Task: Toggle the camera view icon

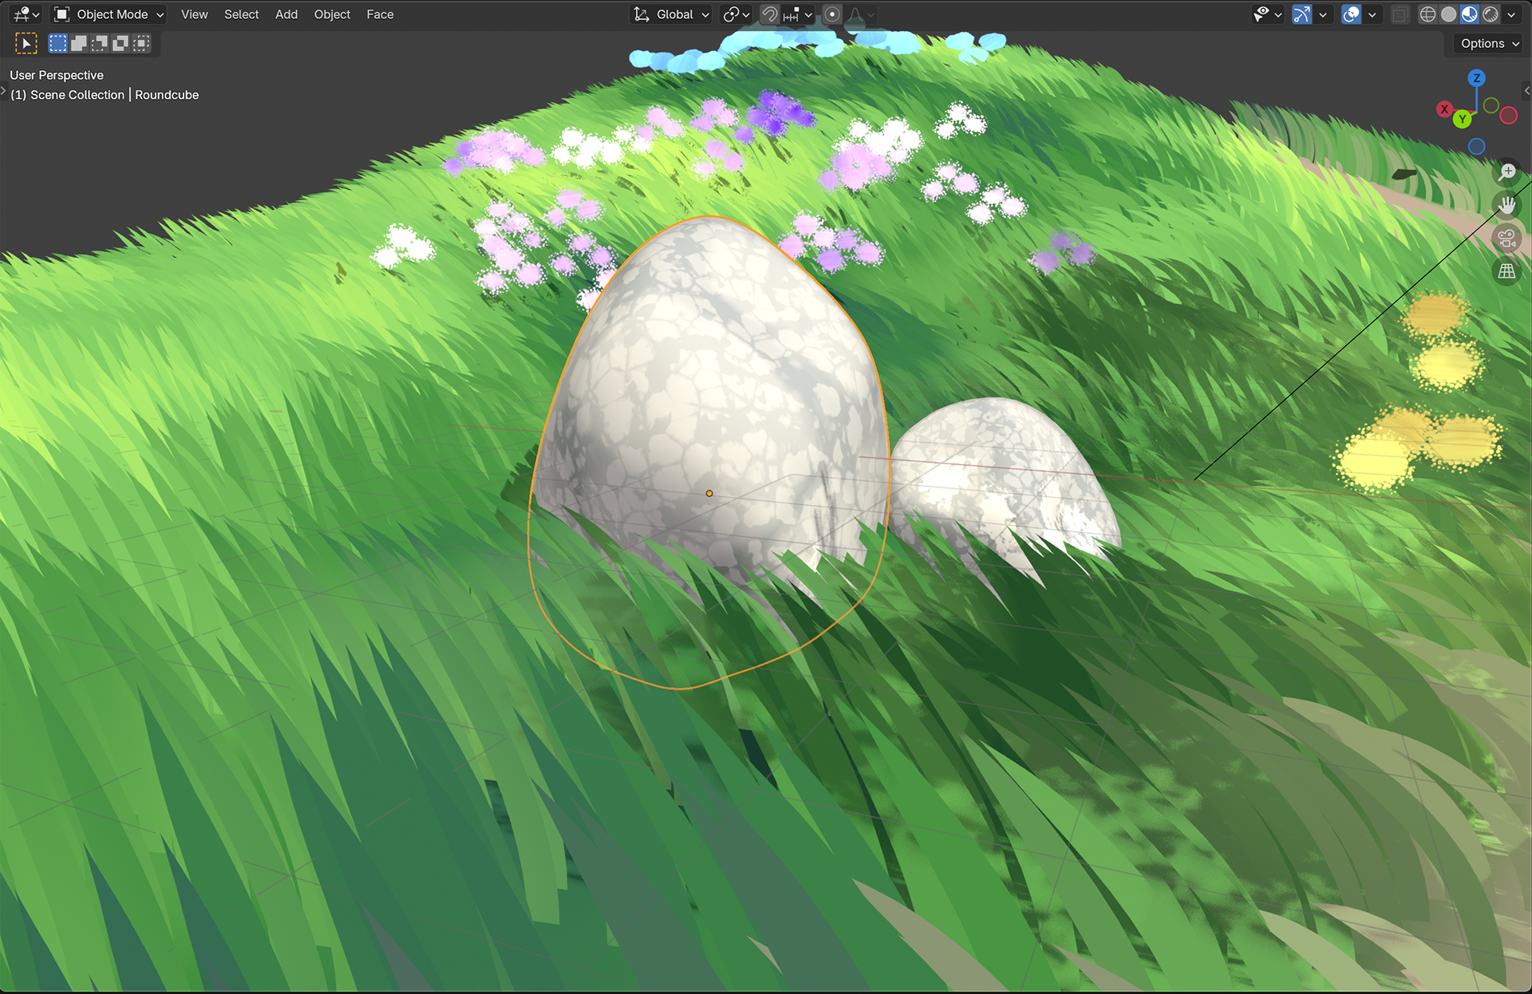Action: [1506, 238]
